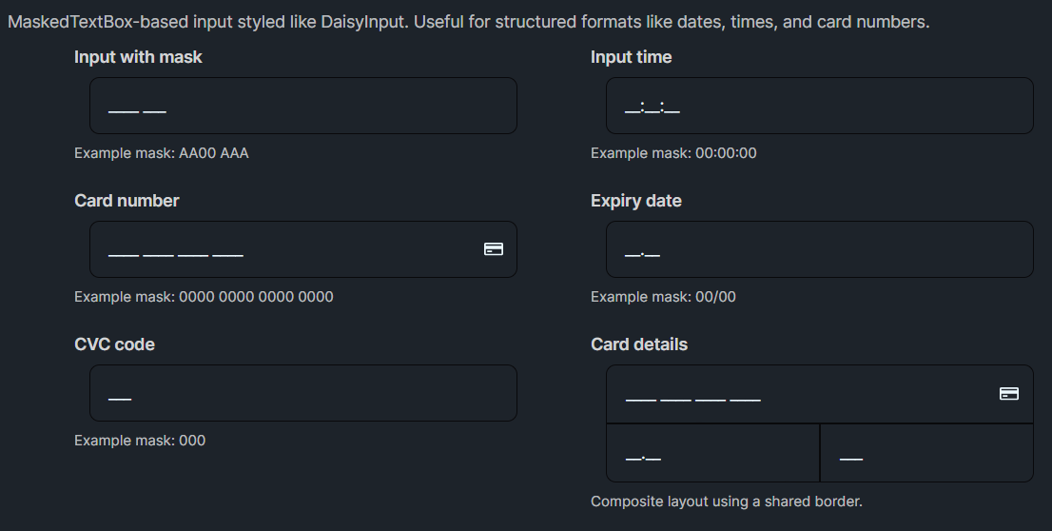1052x531 pixels.
Task: Click the "Expiry date" label
Action: click(635, 201)
